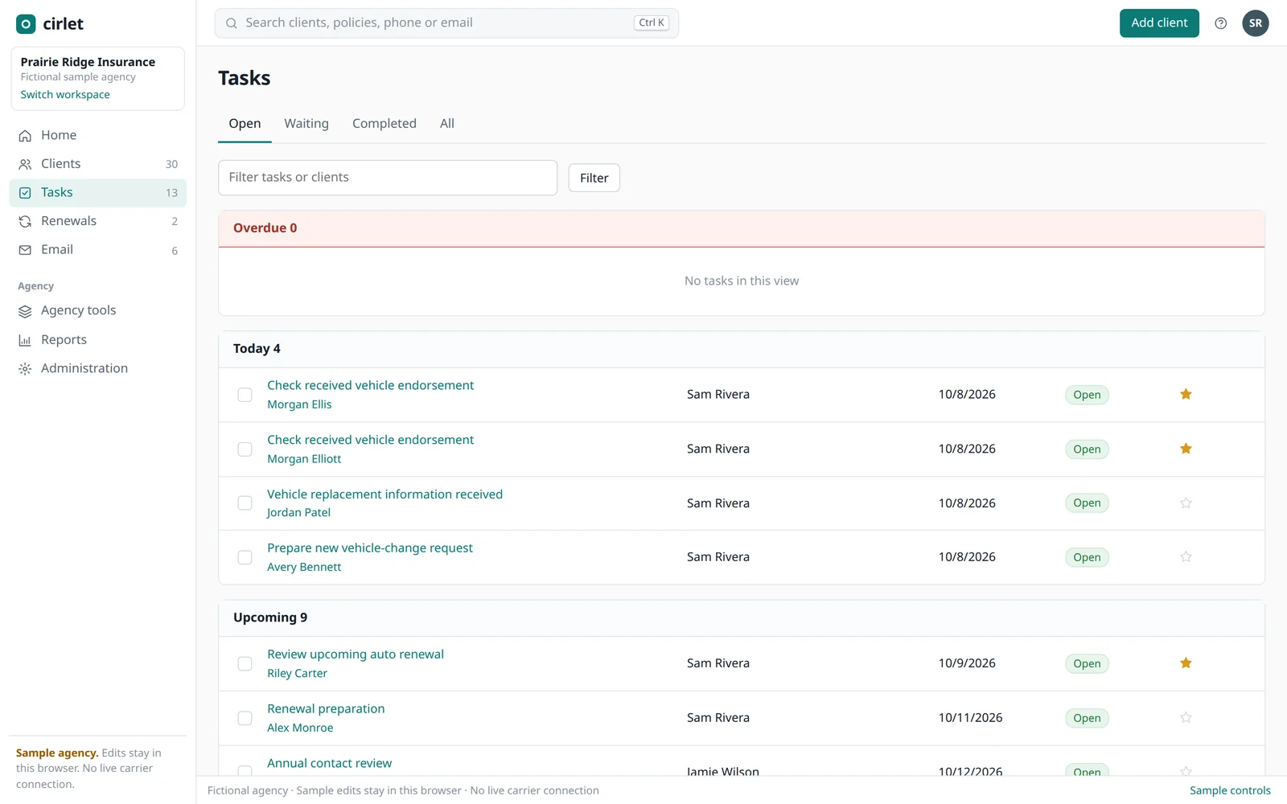Click the Email envelope icon in sidebar
Image resolution: width=1287 pixels, height=804 pixels.
click(x=25, y=250)
